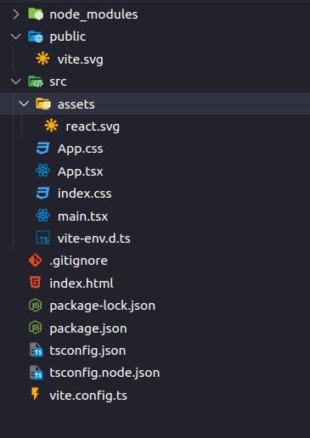The height and width of the screenshot is (438, 310).
Task: Open main.tsx file
Action: (82, 216)
